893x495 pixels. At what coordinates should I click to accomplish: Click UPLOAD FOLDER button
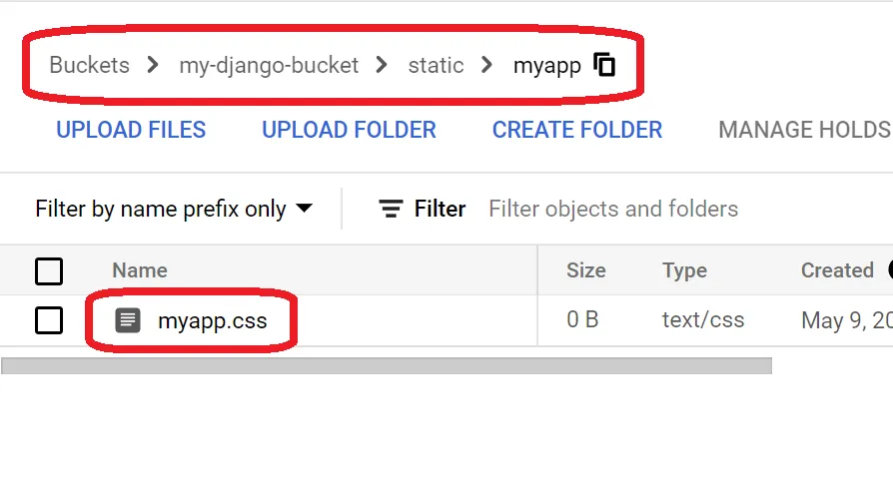(x=349, y=130)
